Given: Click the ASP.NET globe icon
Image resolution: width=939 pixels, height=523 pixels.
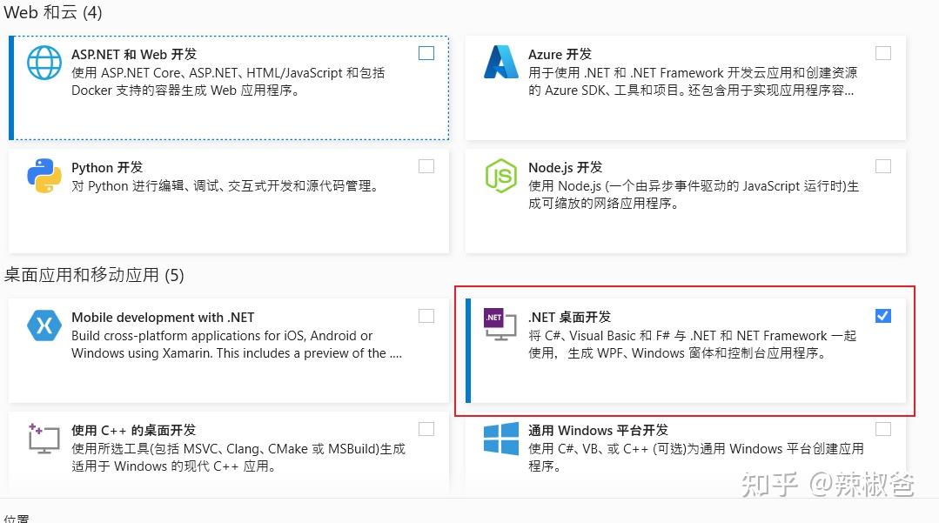Looking at the screenshot, I should [x=44, y=63].
